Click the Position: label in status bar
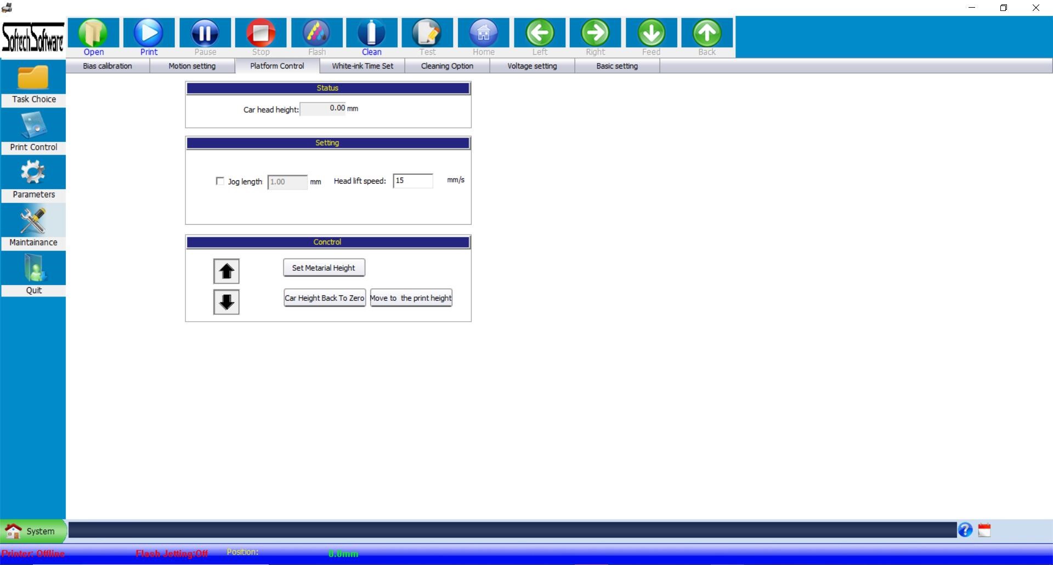The image size is (1053, 565). (x=242, y=552)
